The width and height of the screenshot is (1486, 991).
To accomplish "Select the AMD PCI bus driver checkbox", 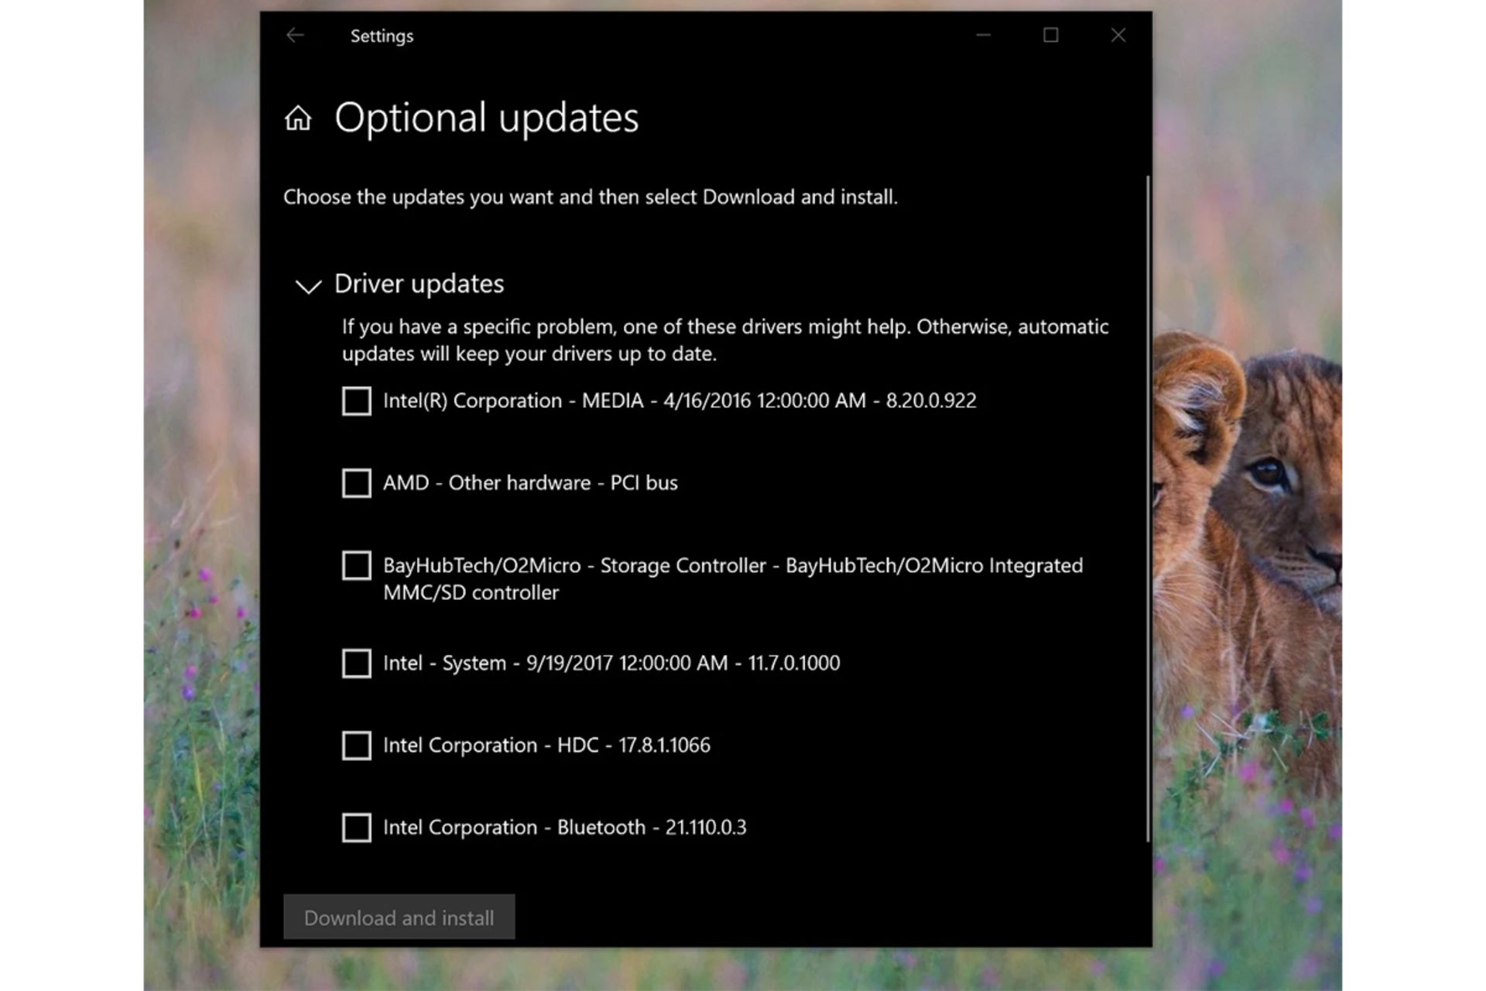I will (355, 484).
